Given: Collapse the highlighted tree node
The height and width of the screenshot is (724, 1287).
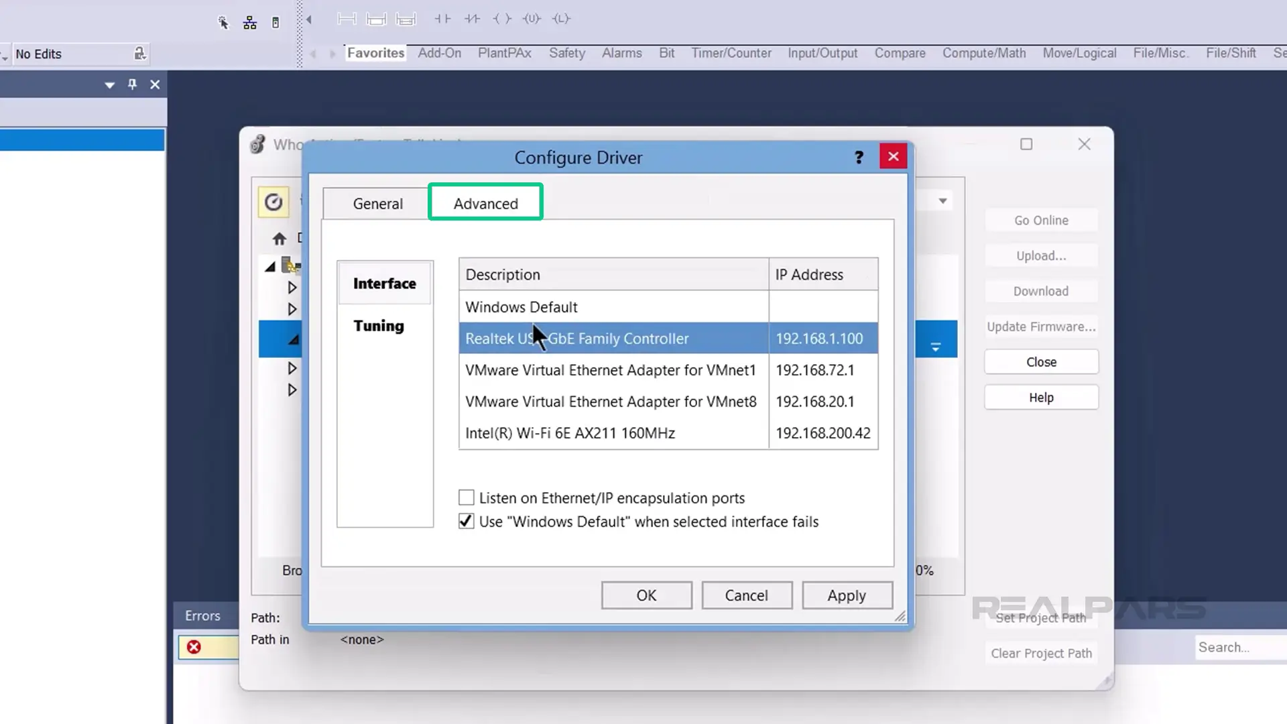Looking at the screenshot, I should (x=294, y=340).
